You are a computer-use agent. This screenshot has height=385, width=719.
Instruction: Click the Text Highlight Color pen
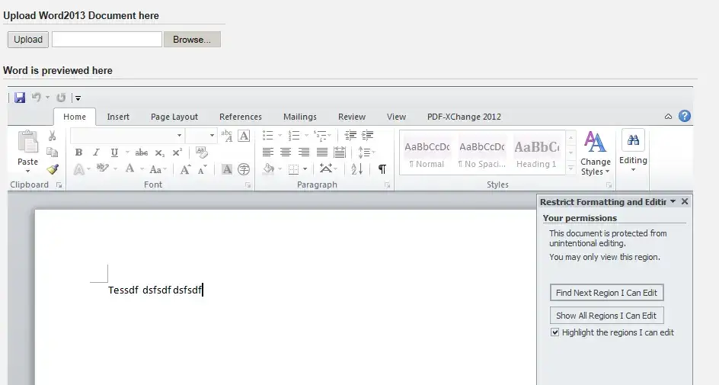103,168
